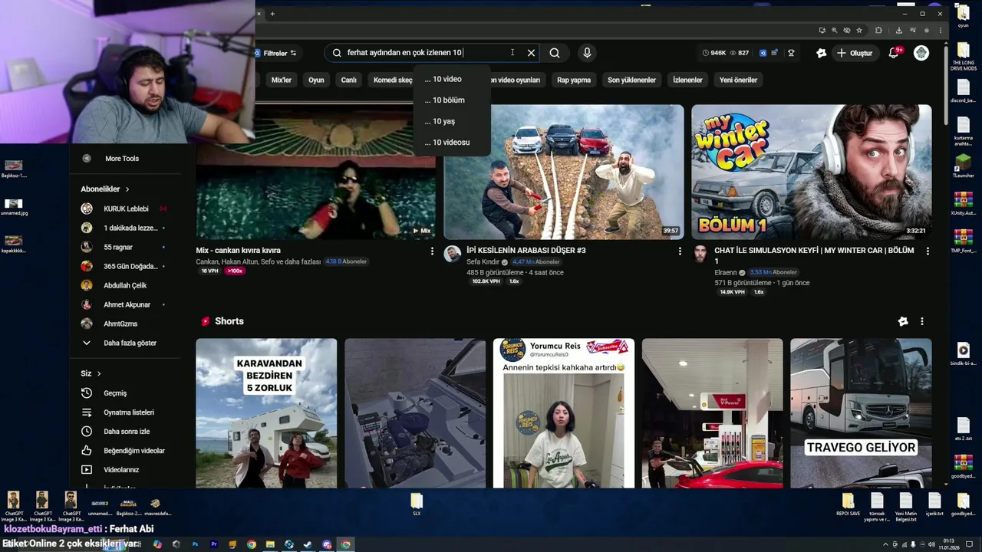Open the Abdullah Çelik channel
Screen dimensions: 982x552
124,285
